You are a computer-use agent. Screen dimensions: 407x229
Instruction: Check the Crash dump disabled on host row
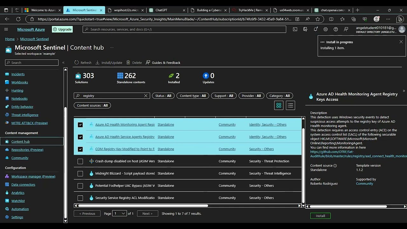(x=80, y=161)
